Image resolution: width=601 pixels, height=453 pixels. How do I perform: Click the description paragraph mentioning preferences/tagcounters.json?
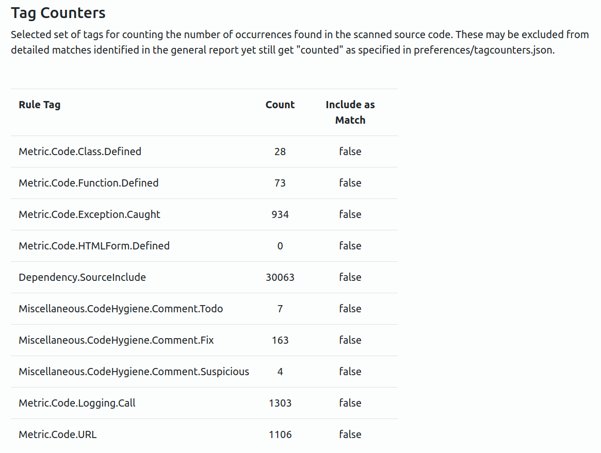pos(300,42)
